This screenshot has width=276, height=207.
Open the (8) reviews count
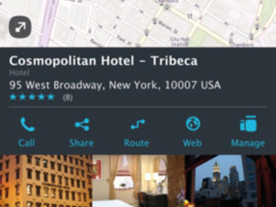68,97
